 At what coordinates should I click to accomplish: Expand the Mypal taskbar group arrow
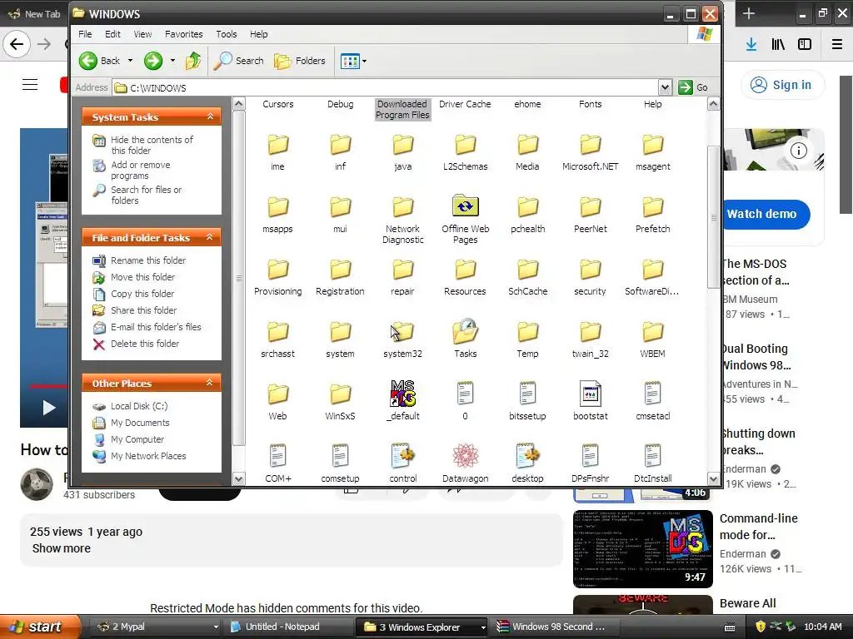click(216, 627)
